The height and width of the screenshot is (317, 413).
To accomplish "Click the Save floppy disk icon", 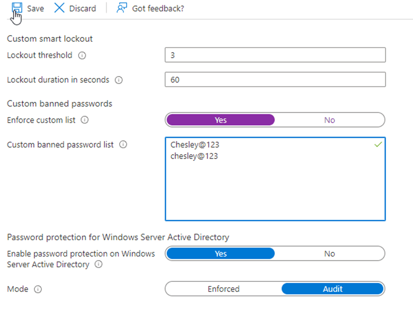I will tap(17, 8).
